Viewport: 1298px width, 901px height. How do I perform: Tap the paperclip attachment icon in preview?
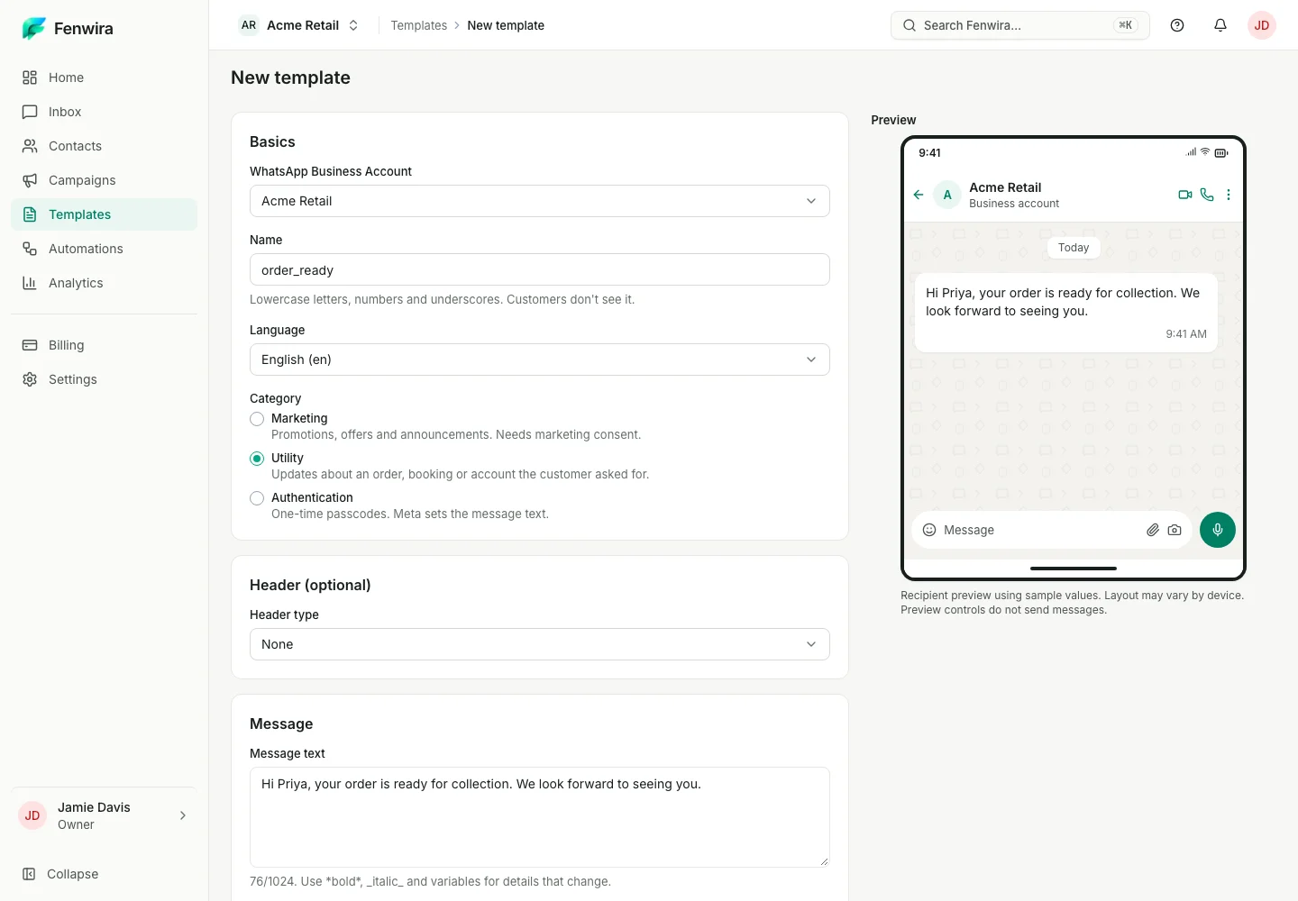click(x=1153, y=530)
